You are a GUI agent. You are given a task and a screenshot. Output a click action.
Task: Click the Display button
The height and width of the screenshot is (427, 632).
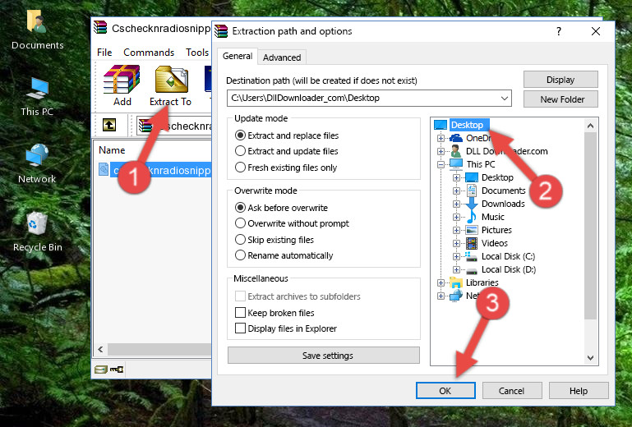pyautogui.click(x=560, y=80)
